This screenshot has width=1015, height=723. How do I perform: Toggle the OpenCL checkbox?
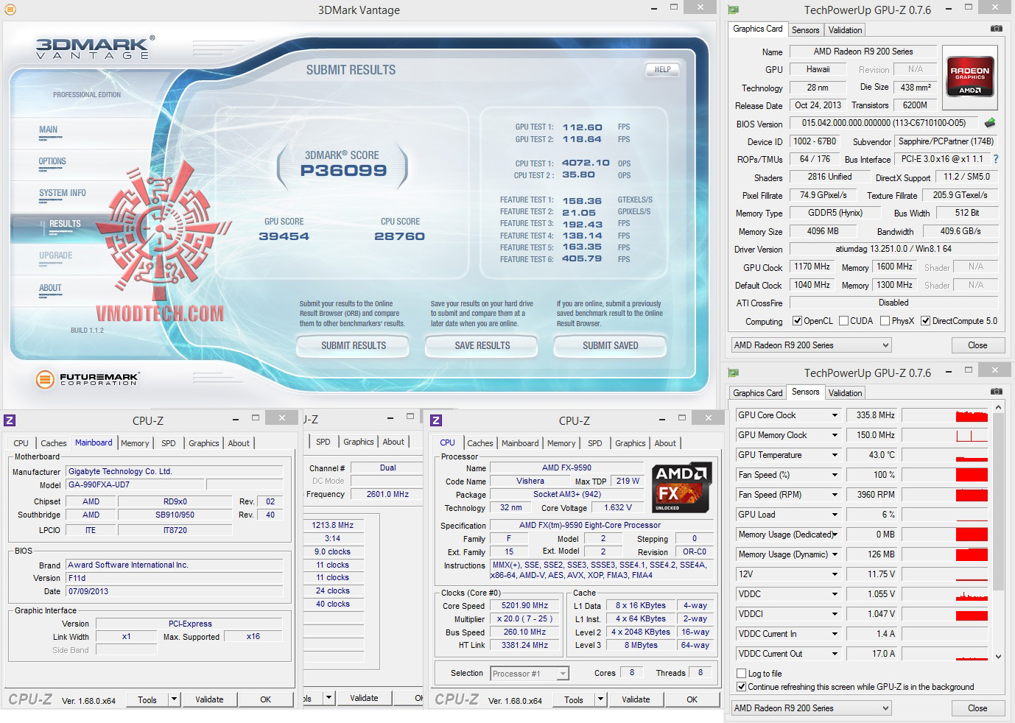point(797,321)
